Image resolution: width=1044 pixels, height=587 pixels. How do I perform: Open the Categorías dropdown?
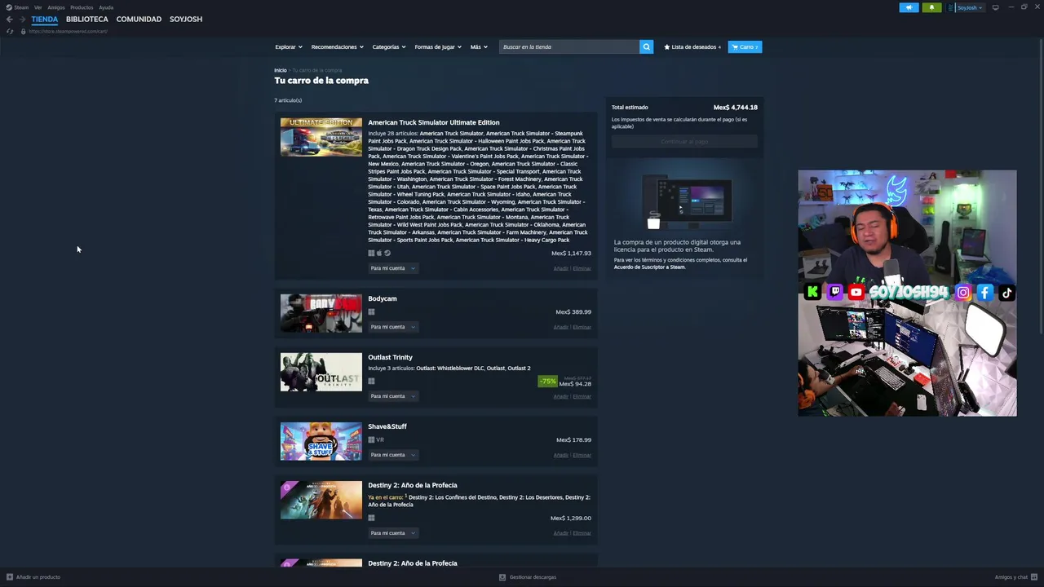click(388, 46)
